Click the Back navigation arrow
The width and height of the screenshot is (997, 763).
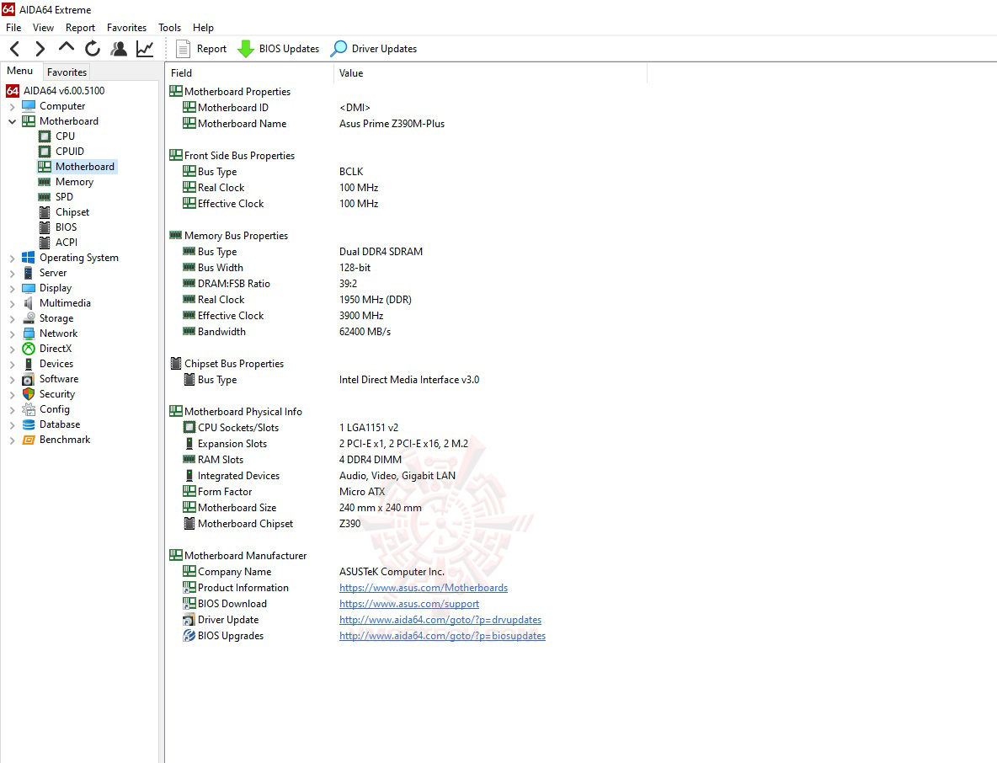click(15, 48)
